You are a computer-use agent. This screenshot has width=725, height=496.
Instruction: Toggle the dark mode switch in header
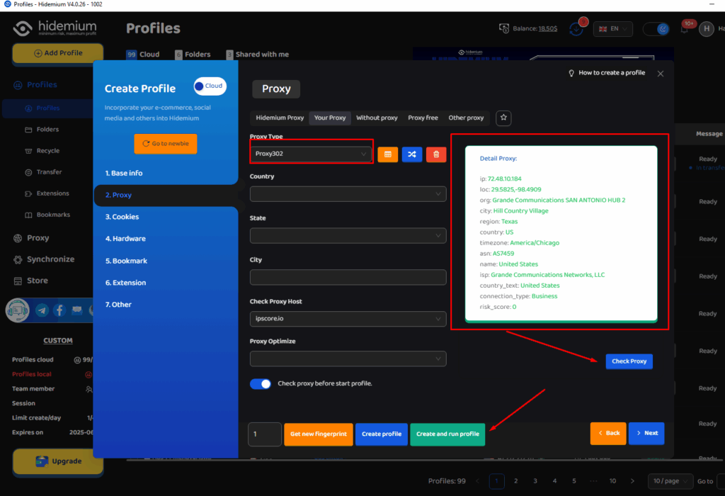point(656,28)
